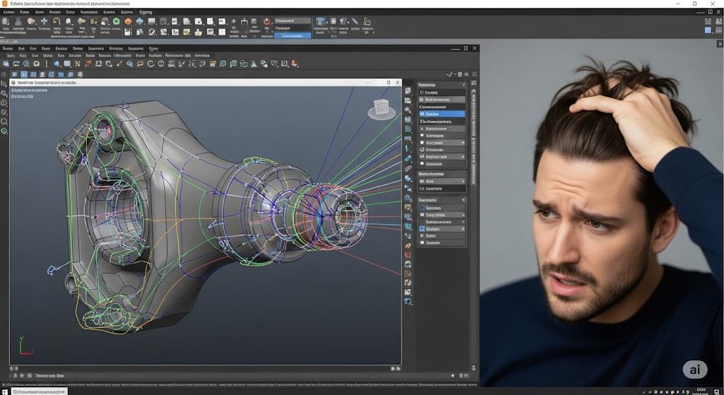This screenshot has height=395, width=724.
Task: Click the orange ring power icon in ribbon
Action: (267, 22)
